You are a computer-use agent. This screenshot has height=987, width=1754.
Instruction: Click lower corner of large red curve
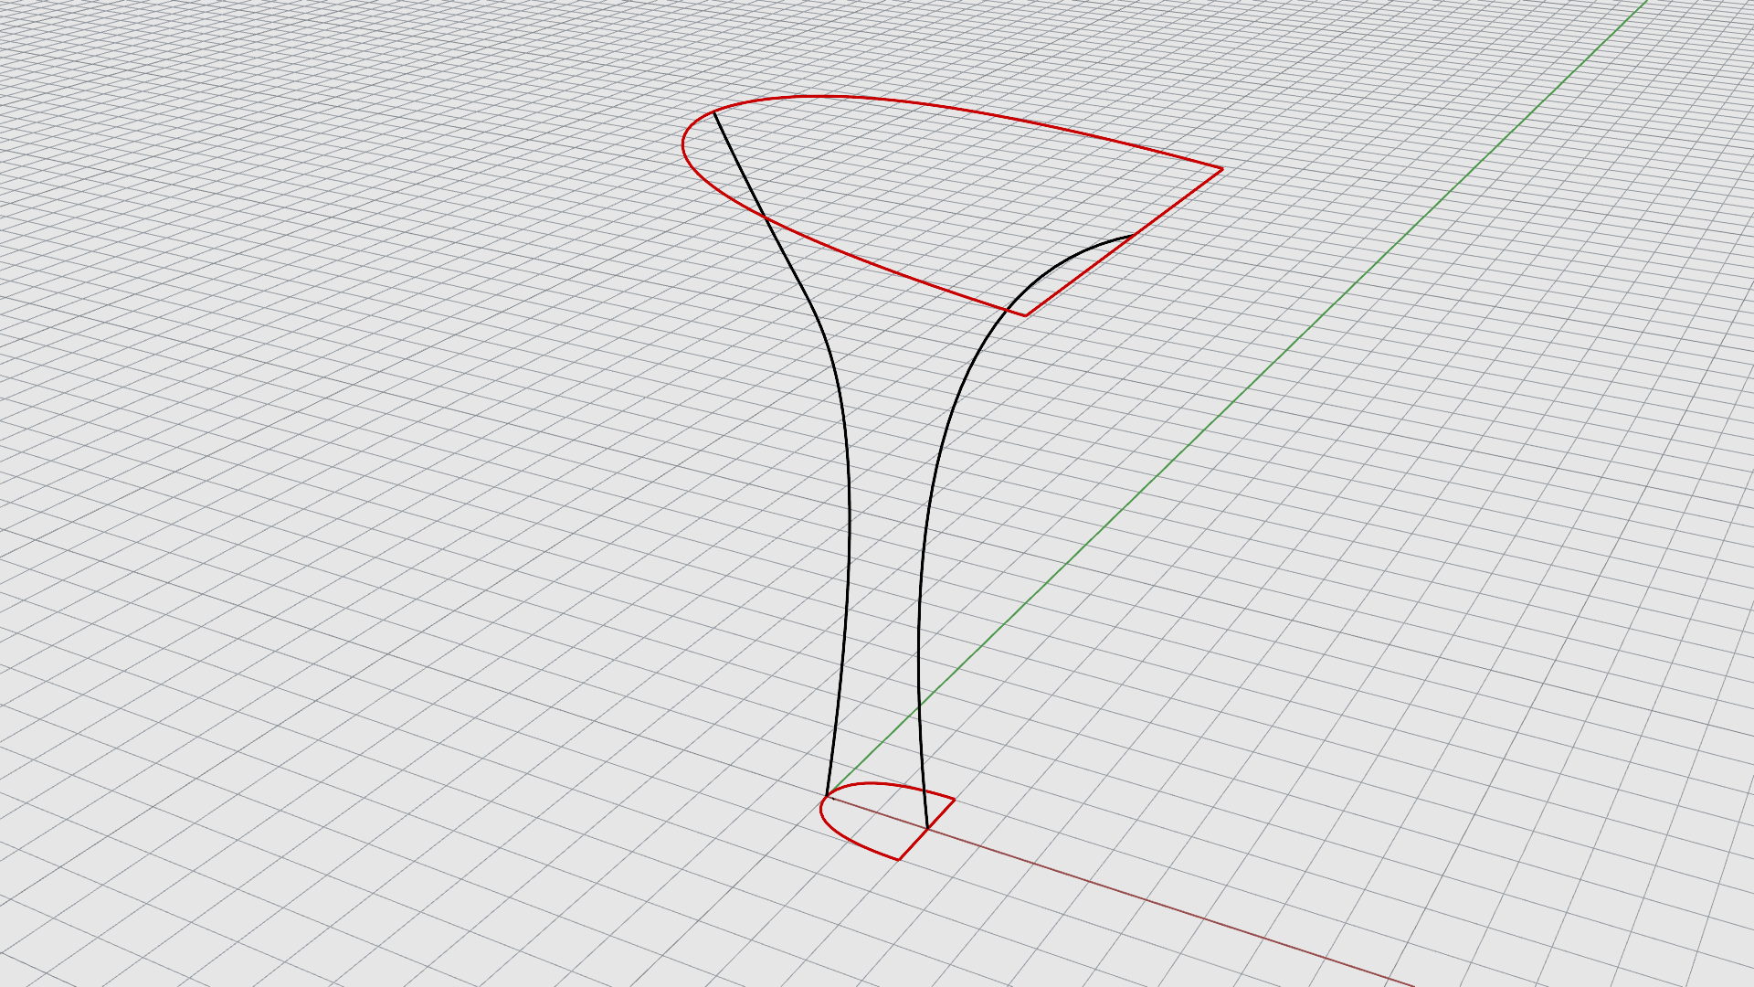(x=1025, y=315)
